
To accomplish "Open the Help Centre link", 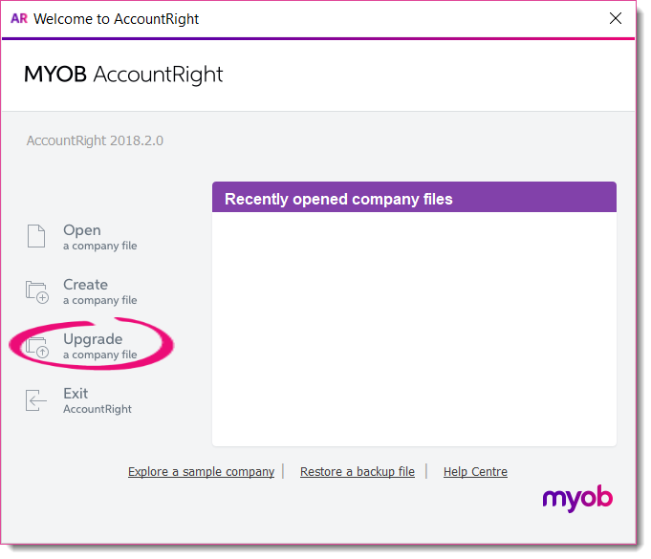I will [x=475, y=472].
